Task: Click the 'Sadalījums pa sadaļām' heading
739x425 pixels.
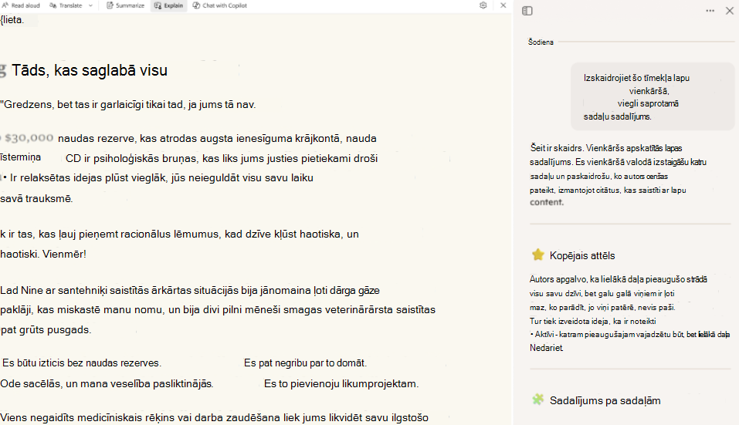Action: point(605,400)
